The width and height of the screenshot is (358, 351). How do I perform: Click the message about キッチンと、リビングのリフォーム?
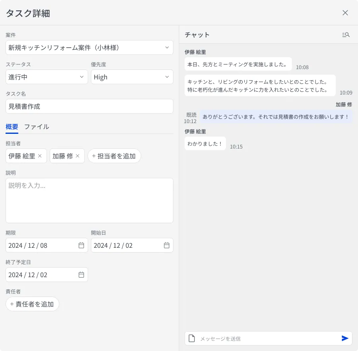click(260, 86)
